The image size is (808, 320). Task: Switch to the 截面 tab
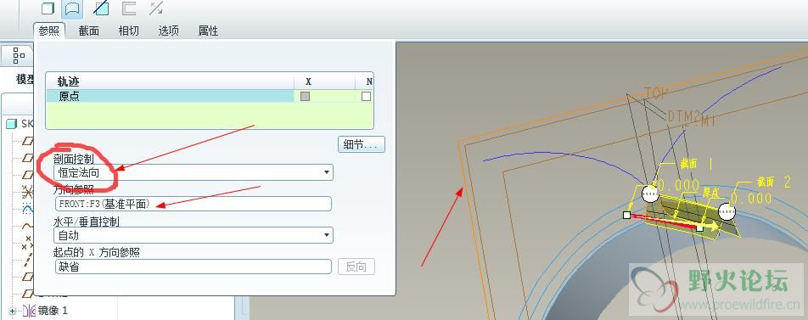[x=88, y=31]
